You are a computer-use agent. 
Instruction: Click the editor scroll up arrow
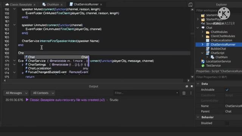click(192, 10)
